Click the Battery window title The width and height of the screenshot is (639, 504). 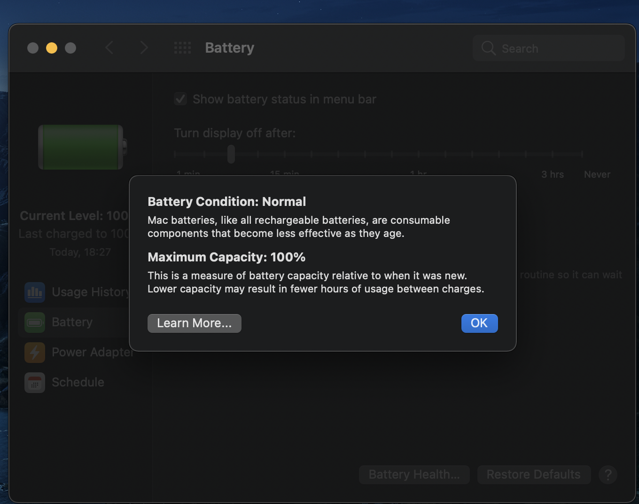coord(230,47)
